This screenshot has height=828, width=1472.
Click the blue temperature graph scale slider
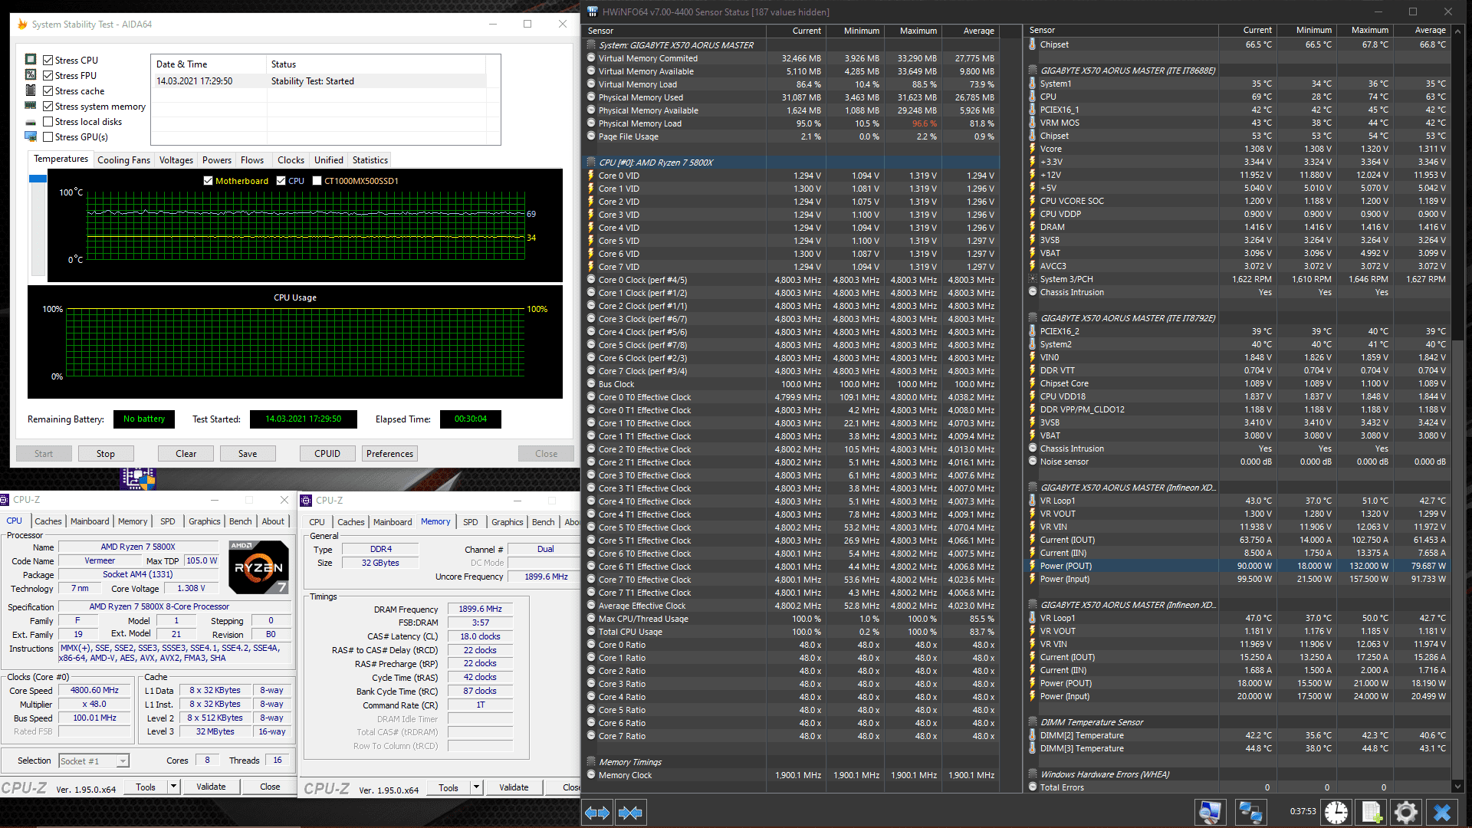38,179
